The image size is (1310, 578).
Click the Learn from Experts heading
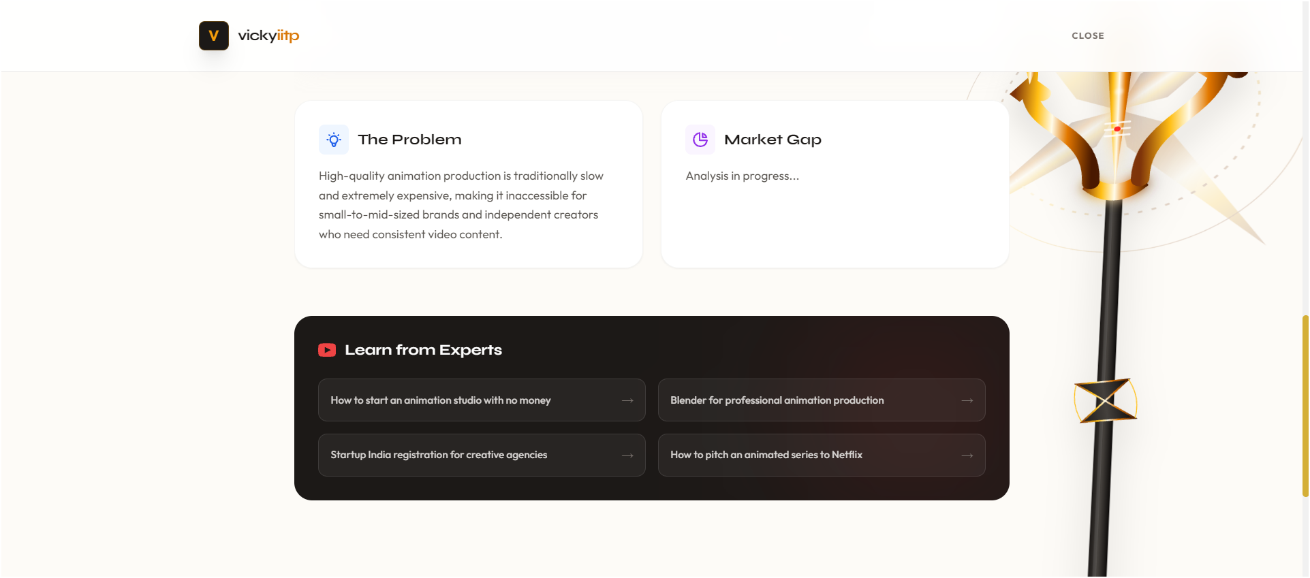pos(423,350)
